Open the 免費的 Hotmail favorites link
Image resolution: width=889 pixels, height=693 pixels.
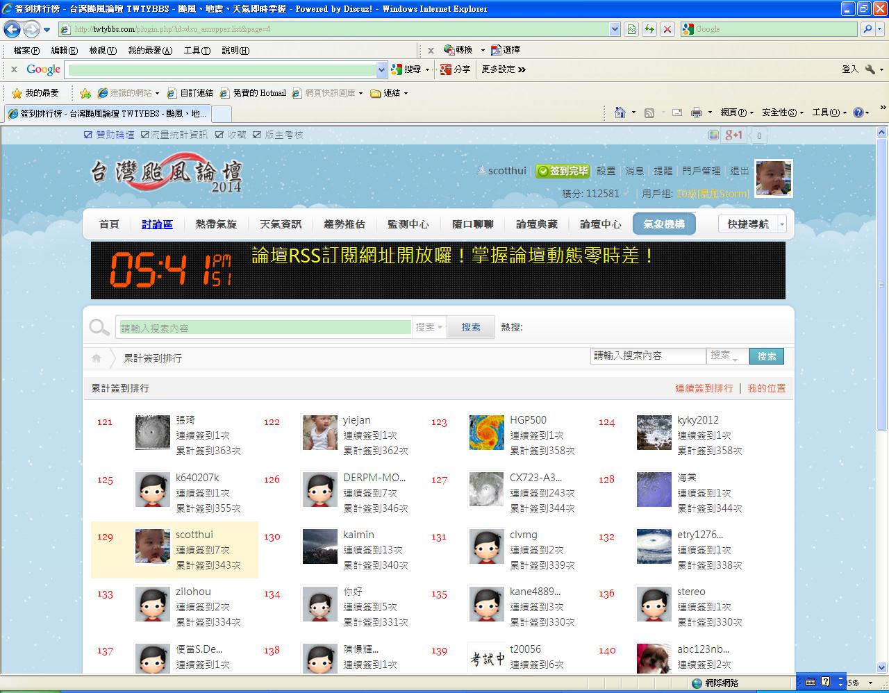(x=253, y=93)
